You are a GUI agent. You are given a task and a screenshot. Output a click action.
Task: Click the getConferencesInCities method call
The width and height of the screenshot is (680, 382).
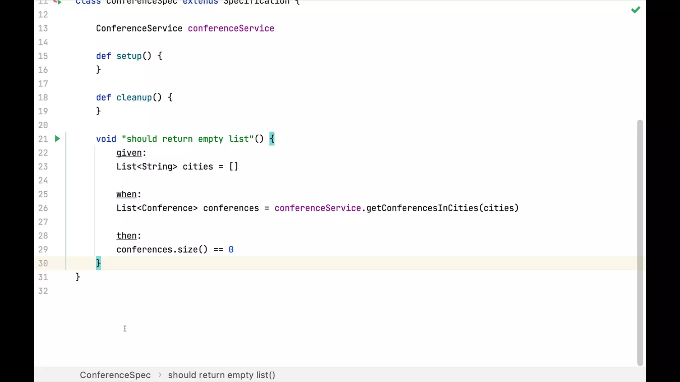point(422,208)
